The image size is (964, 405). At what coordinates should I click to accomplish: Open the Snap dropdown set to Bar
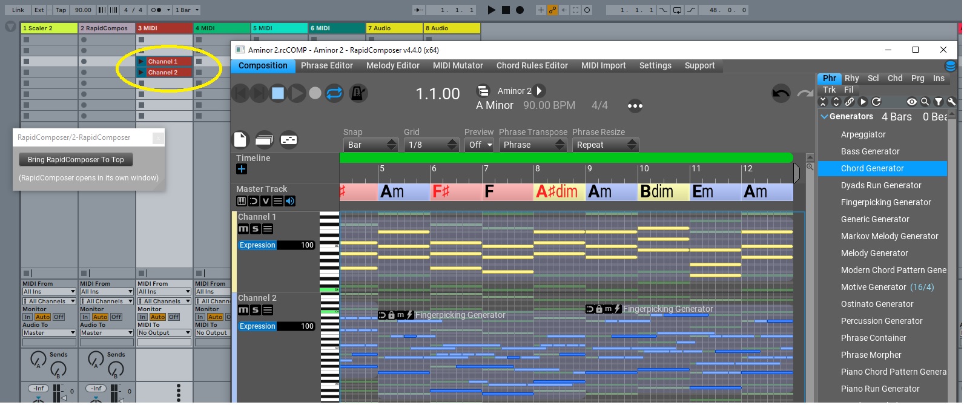point(371,145)
